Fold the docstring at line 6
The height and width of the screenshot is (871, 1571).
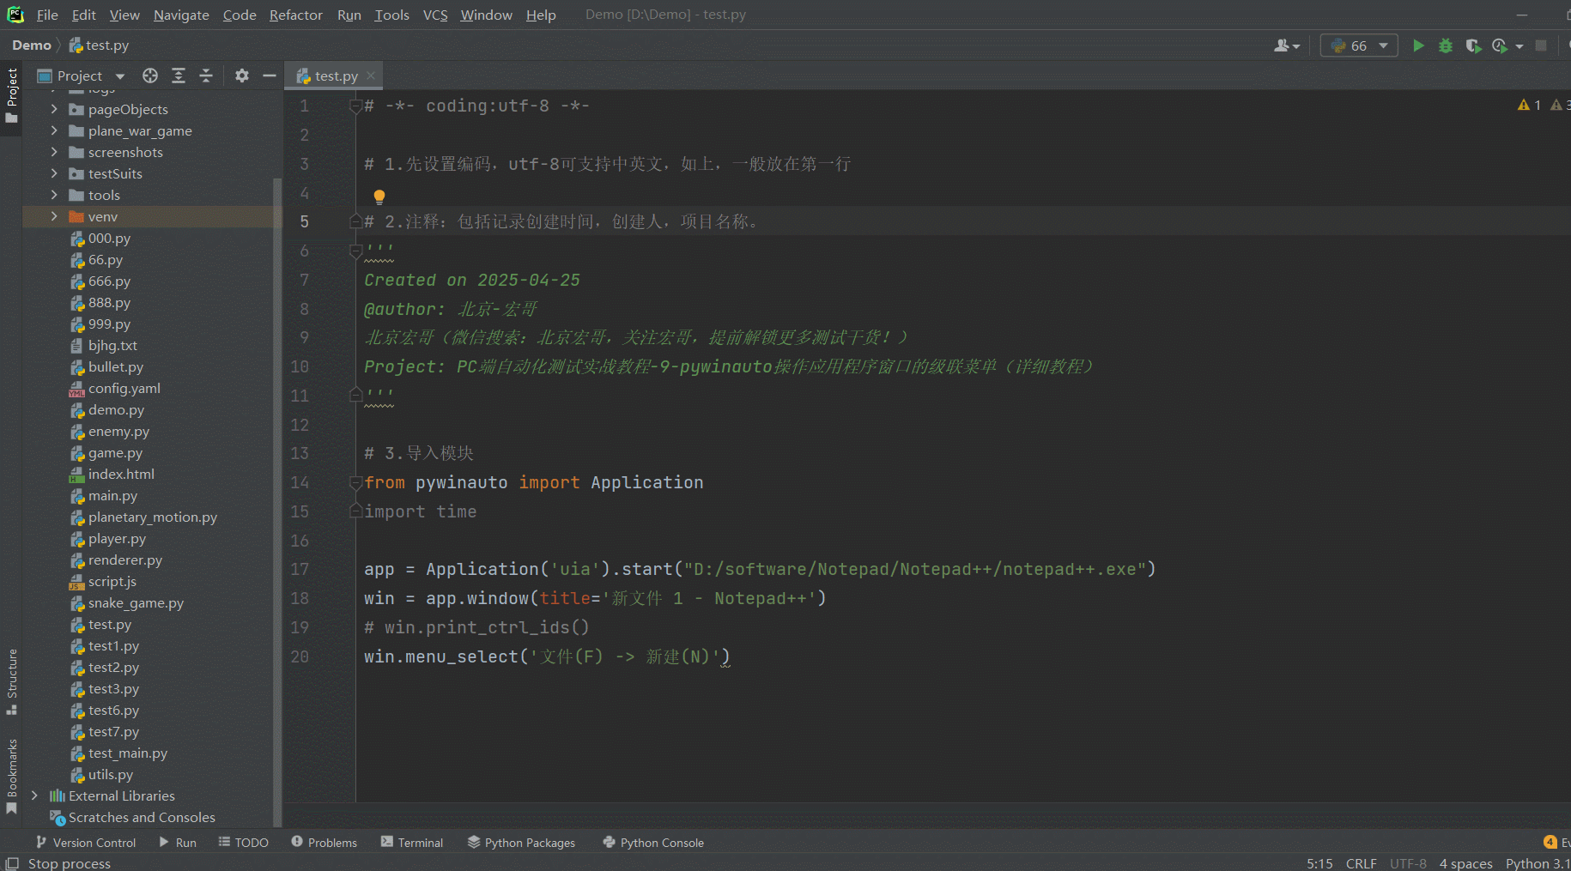point(355,251)
